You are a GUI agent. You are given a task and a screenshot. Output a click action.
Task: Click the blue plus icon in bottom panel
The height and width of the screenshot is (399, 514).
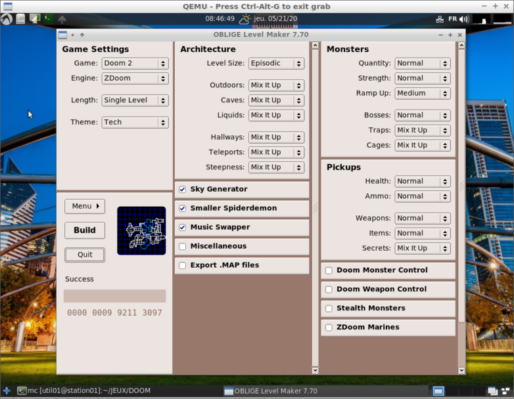(x=7, y=390)
